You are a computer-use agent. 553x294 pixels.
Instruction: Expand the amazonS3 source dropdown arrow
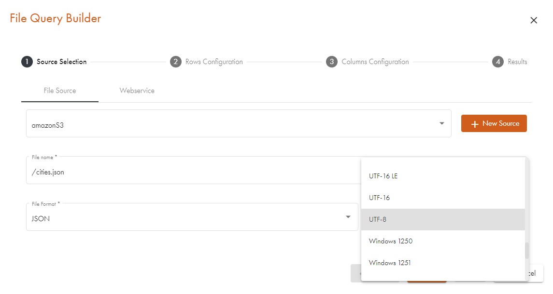(x=441, y=123)
